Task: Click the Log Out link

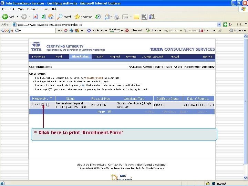Action: pyautogui.click(x=207, y=56)
